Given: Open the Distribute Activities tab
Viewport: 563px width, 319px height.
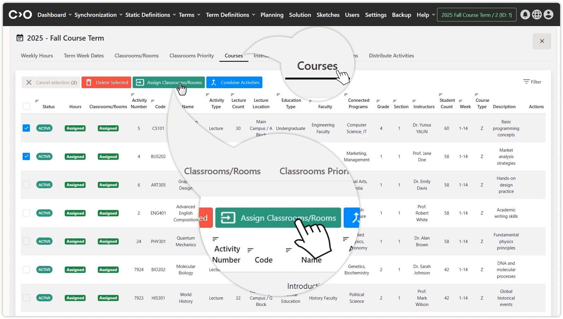Looking at the screenshot, I should [x=391, y=56].
